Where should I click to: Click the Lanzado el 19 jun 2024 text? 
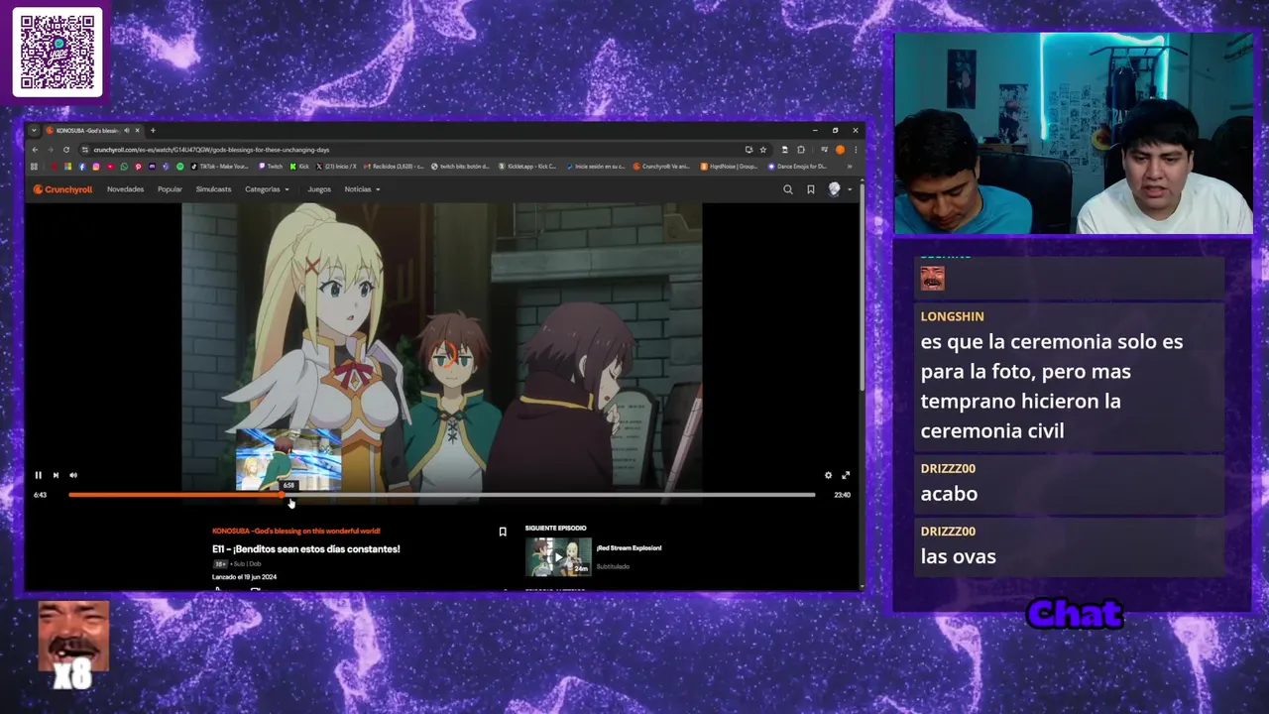point(244,577)
